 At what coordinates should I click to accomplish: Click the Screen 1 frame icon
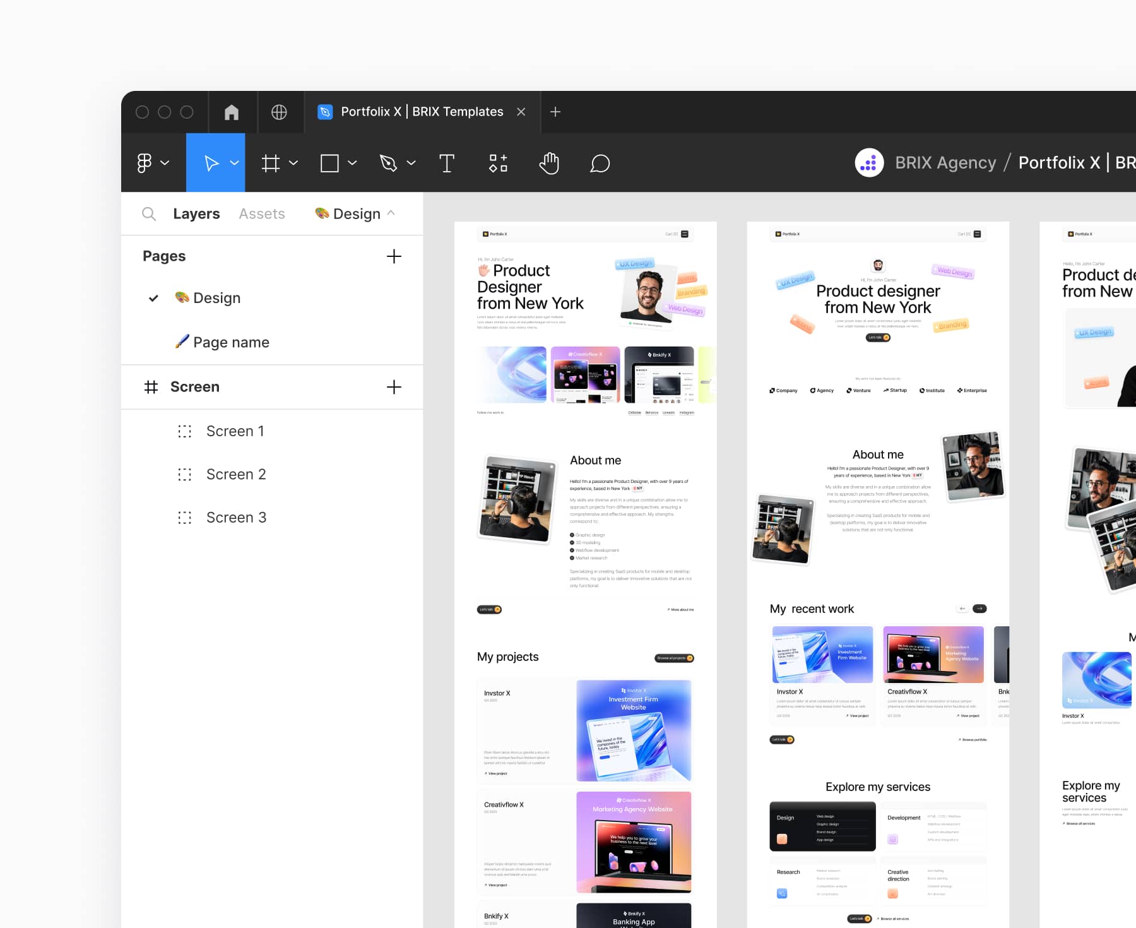[184, 431]
